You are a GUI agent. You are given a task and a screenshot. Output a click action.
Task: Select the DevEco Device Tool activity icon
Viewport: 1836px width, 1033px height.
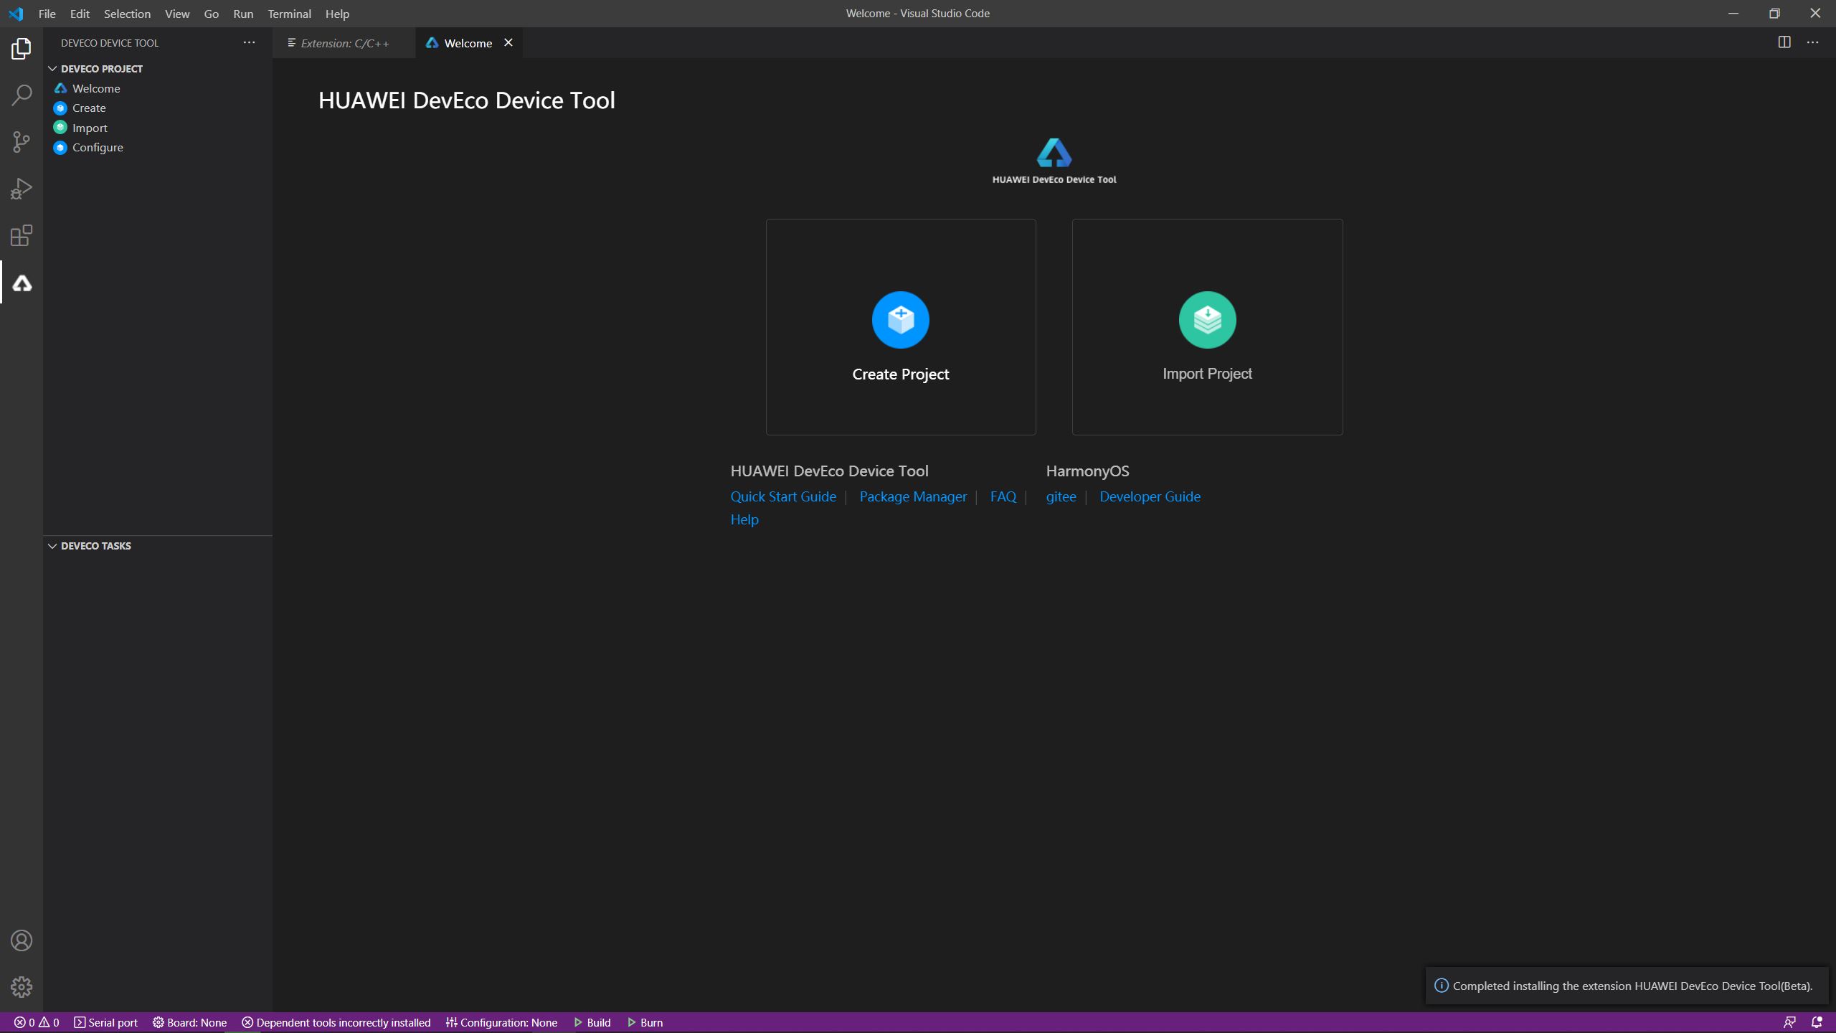[x=22, y=283]
